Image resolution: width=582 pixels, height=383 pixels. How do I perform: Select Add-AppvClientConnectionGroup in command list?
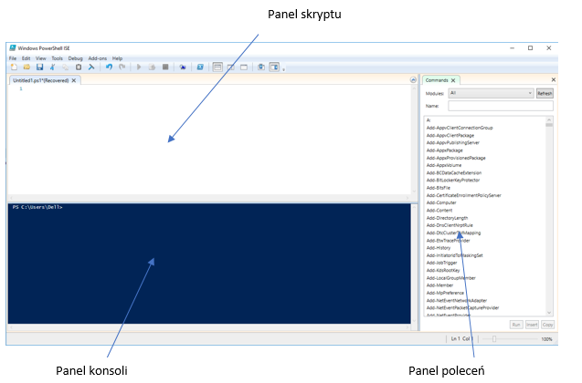point(460,128)
